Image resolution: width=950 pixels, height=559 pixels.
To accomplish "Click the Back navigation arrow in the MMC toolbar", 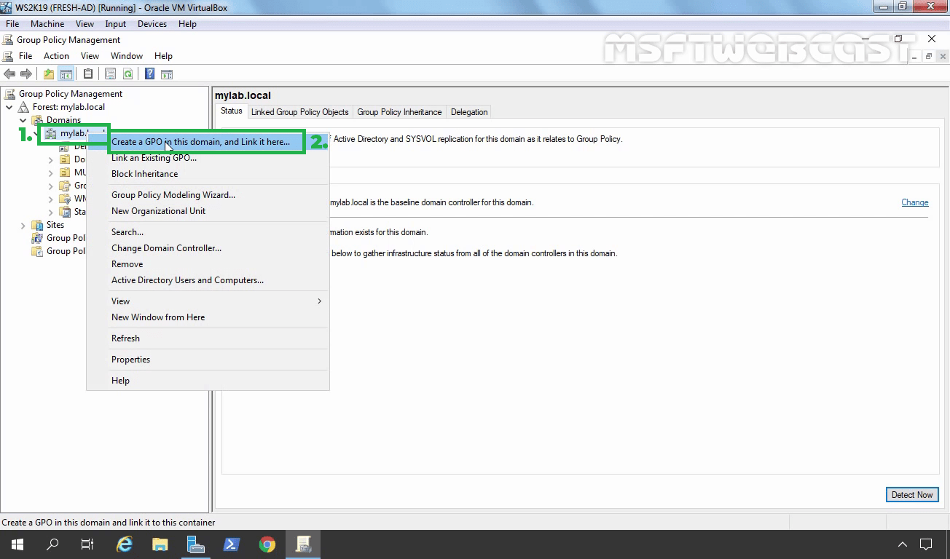I will pos(9,73).
